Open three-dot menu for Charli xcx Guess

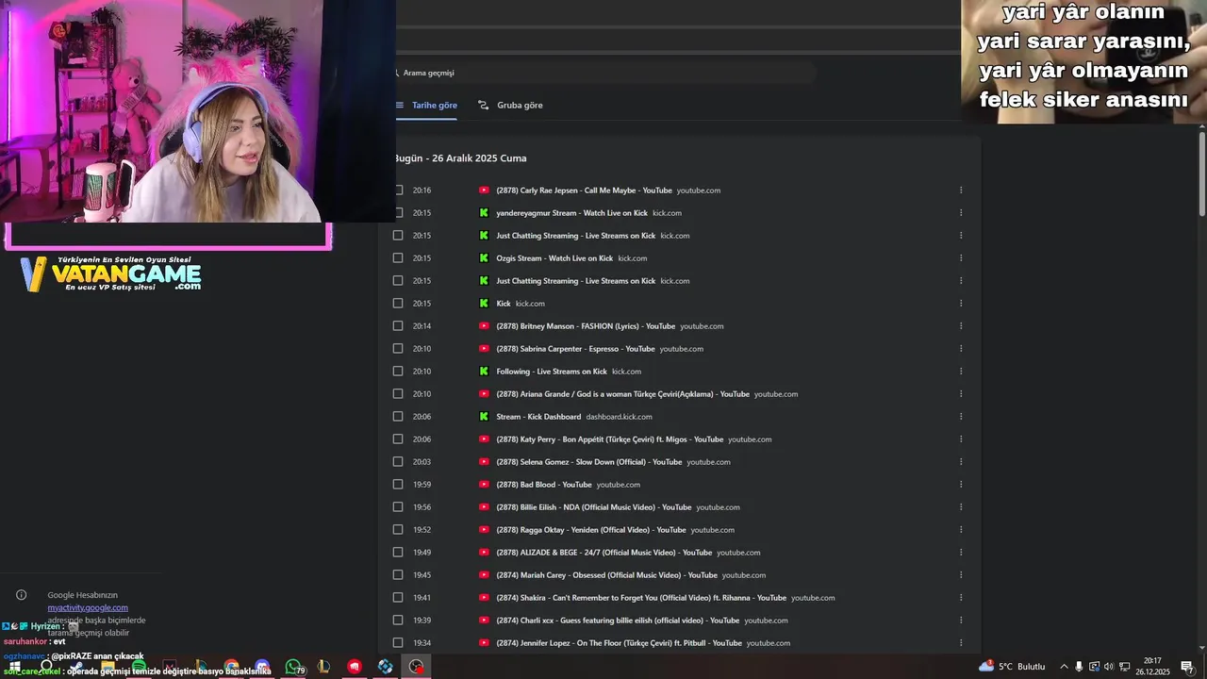(x=961, y=621)
